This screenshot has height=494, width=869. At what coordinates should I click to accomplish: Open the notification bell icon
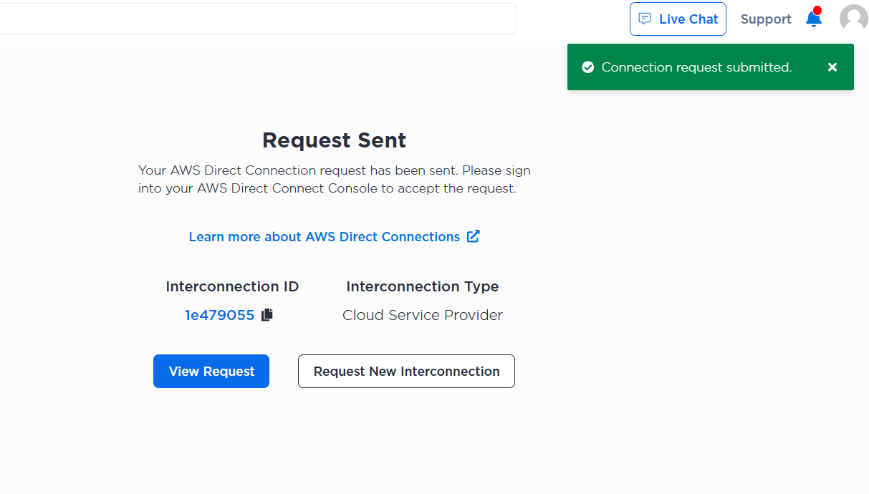tap(813, 20)
